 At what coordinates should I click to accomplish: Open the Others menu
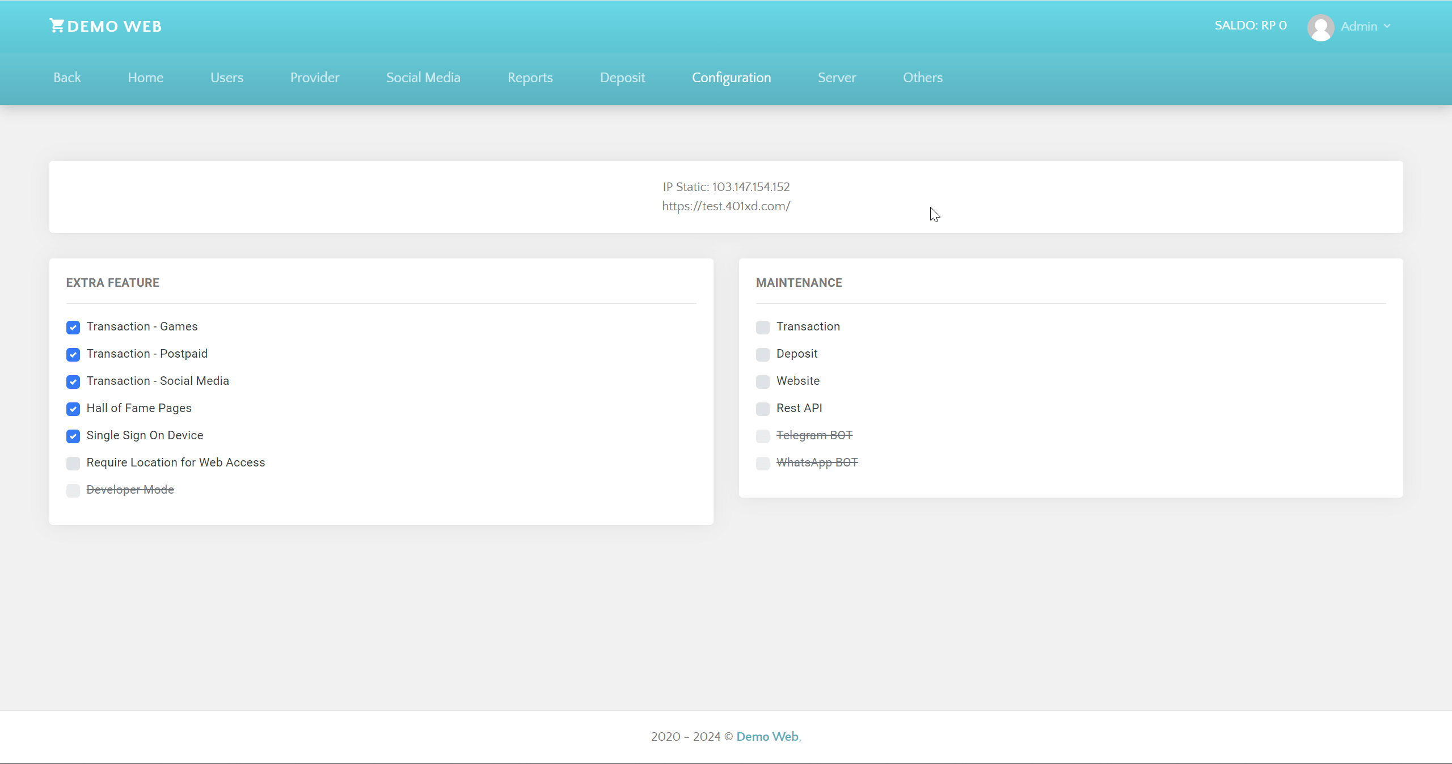point(923,78)
